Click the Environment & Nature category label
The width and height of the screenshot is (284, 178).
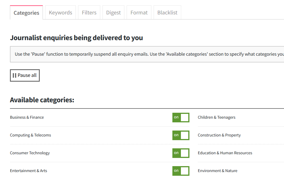218,171
